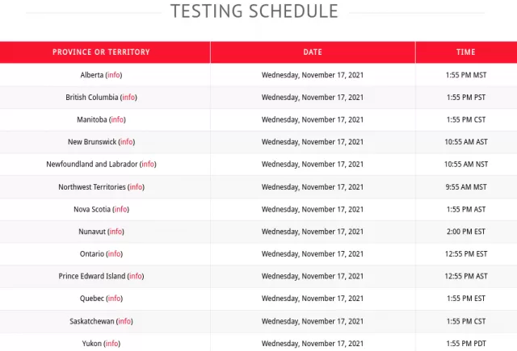Click the Yukon info link
Viewport: 517px width, 351px height.
pos(112,344)
